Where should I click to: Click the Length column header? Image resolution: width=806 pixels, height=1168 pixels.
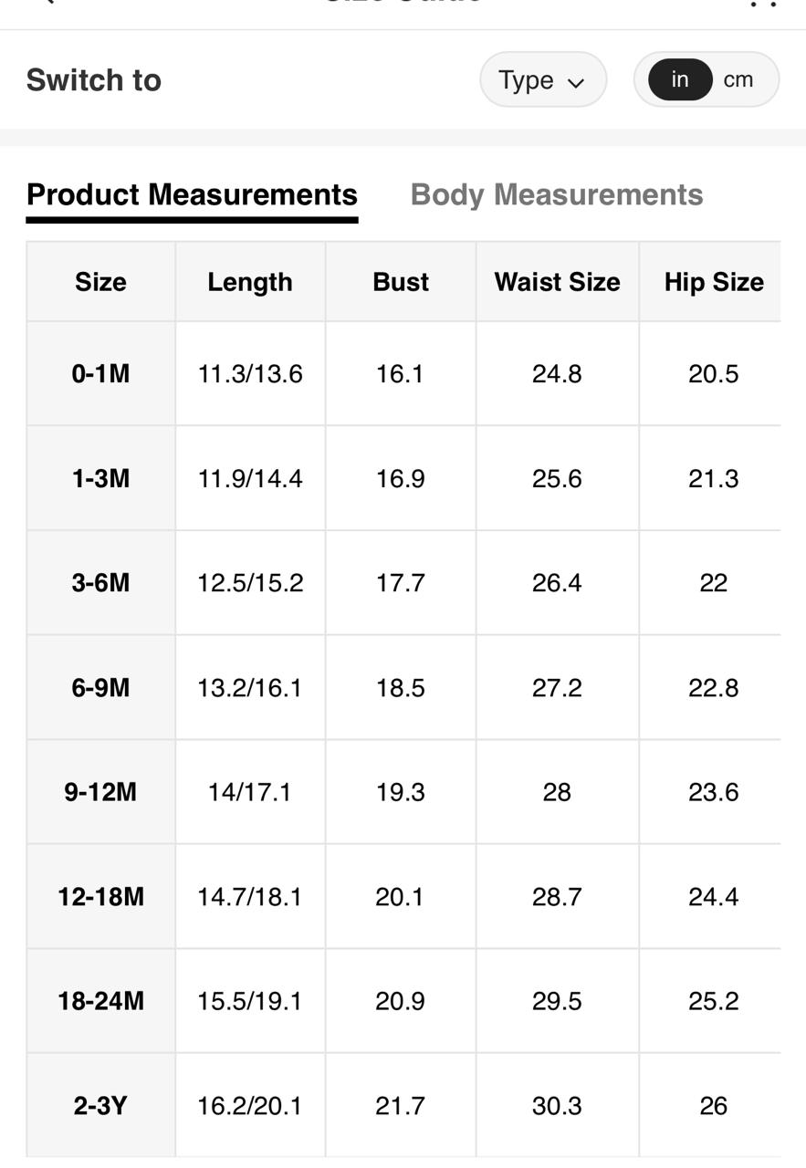(x=250, y=282)
